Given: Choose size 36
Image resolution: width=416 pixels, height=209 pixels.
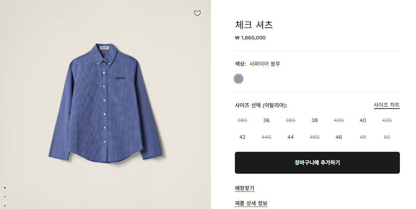Looking at the screenshot, I should (x=266, y=120).
